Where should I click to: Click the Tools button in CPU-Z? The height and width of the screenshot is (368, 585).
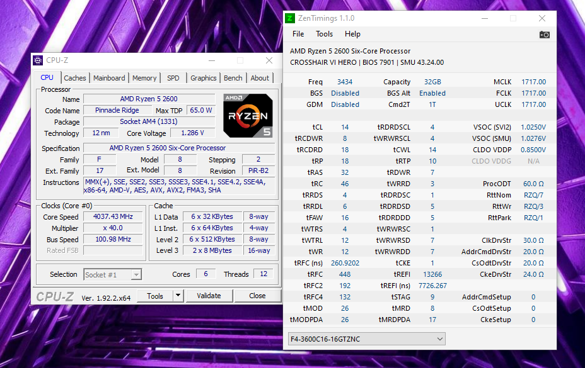[x=155, y=296]
